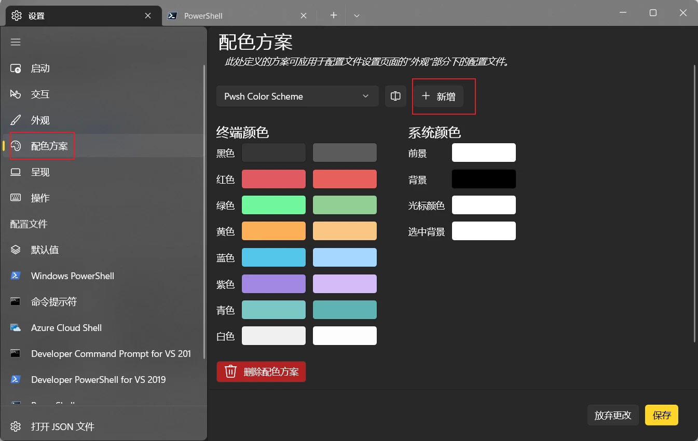
Task: Click the trash icon in delete button
Action: pos(230,371)
